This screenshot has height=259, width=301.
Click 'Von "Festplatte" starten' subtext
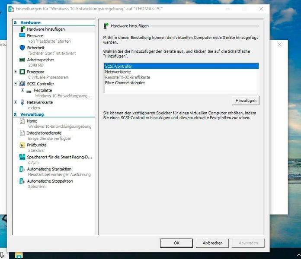click(49, 41)
